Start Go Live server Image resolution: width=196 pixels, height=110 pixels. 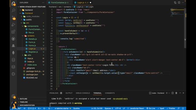point(151,108)
